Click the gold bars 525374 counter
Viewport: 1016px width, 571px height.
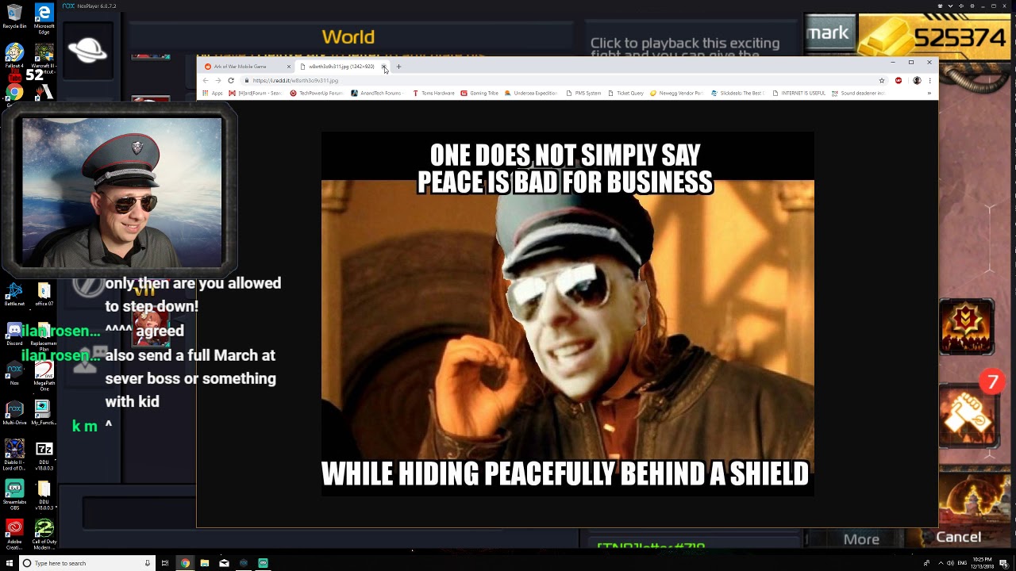[x=935, y=36]
